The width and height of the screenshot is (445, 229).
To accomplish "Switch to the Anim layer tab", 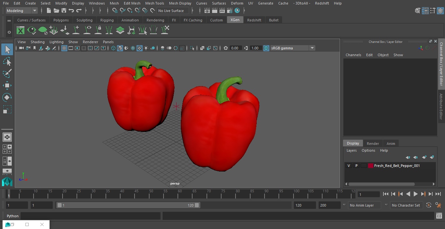I will [391, 144].
